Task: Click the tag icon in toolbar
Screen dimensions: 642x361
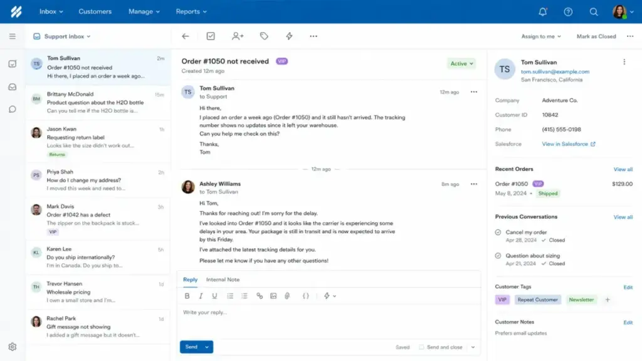Action: [x=264, y=36]
